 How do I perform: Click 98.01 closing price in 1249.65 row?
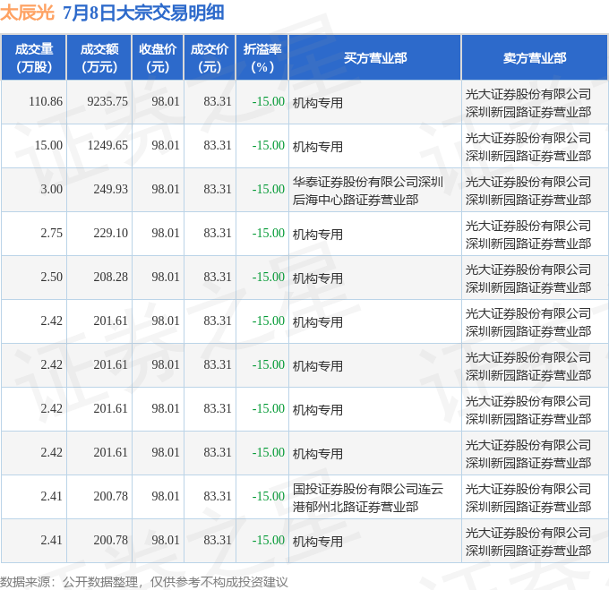[x=166, y=145]
